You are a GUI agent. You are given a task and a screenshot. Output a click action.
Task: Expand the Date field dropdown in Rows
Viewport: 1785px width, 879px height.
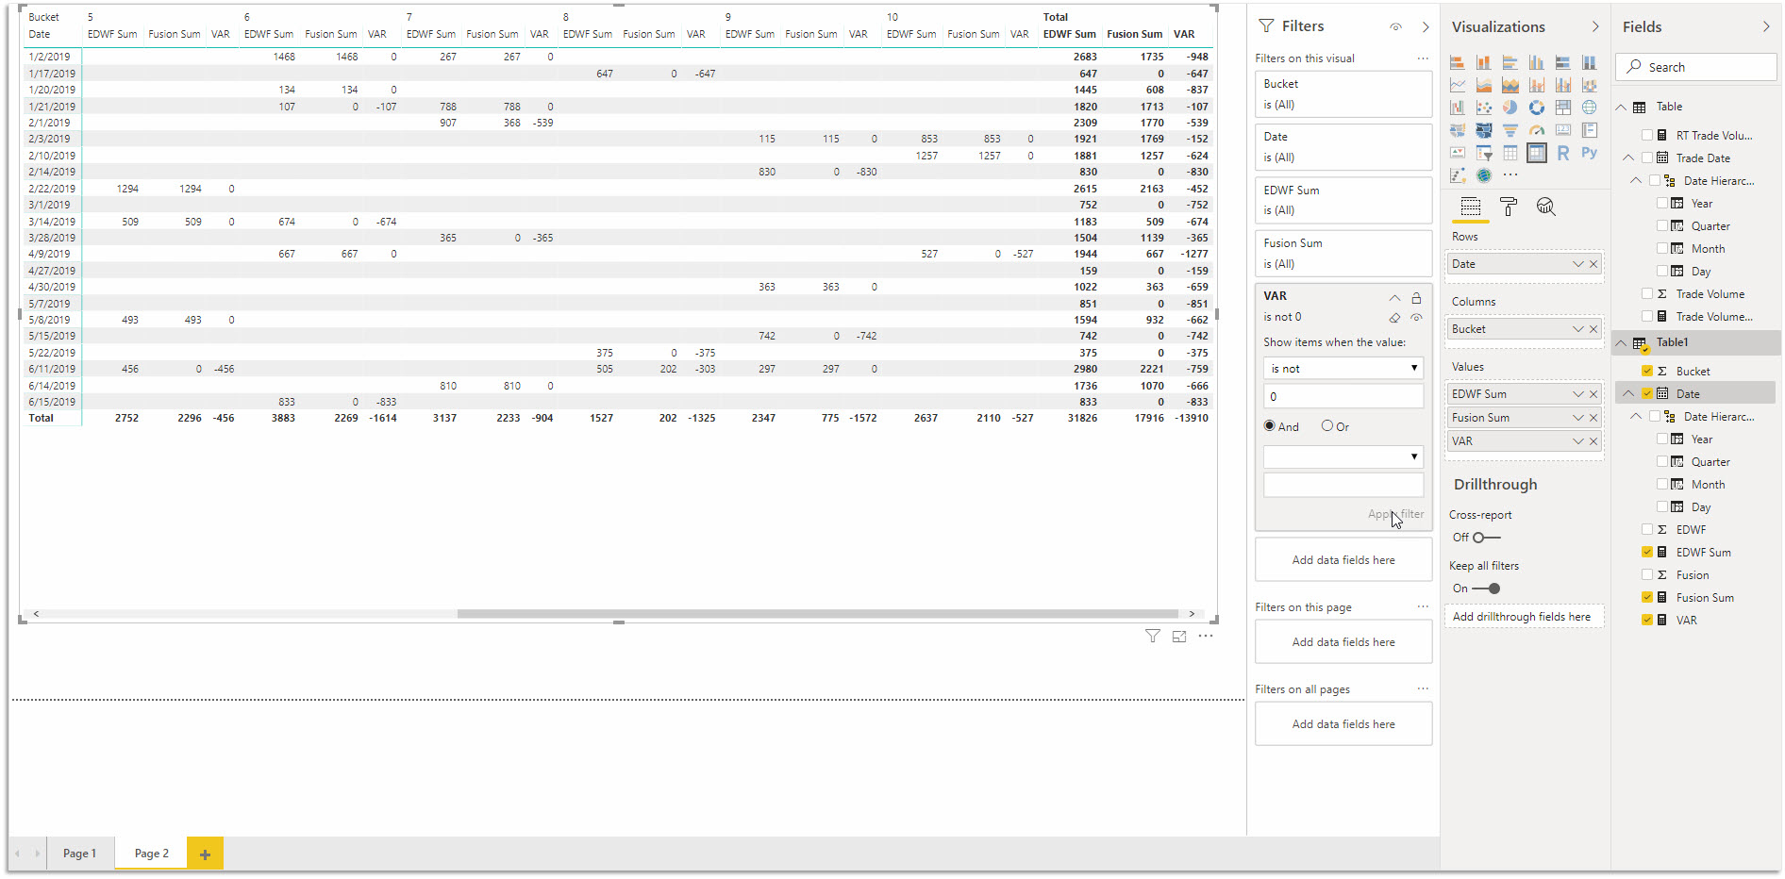click(1577, 264)
